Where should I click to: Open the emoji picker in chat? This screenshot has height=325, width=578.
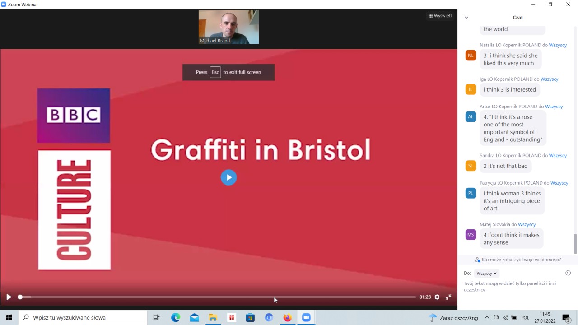[x=568, y=273]
